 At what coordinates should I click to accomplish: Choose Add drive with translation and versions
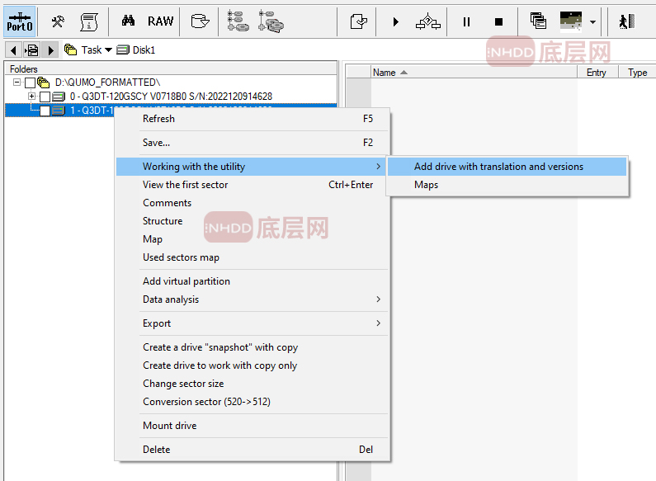point(498,167)
